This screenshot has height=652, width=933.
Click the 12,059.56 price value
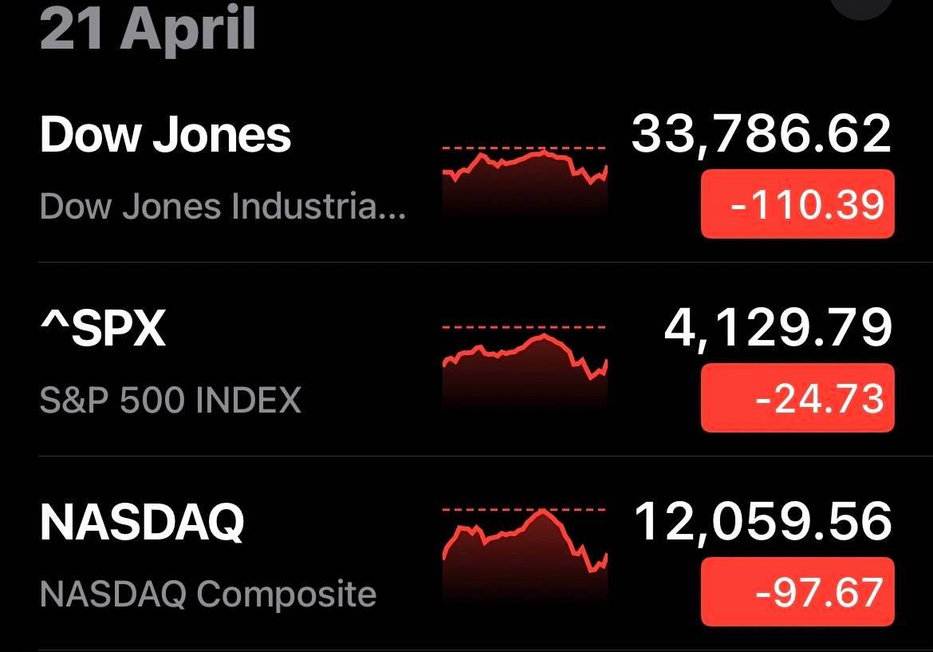click(x=763, y=522)
